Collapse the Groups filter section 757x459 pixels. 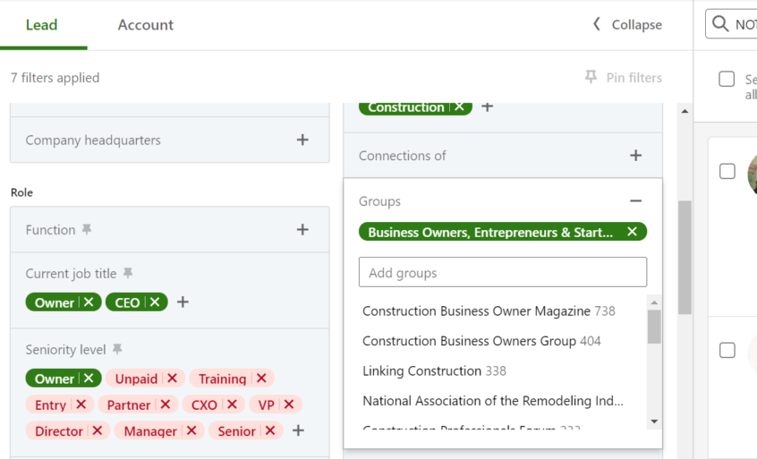pyautogui.click(x=636, y=200)
